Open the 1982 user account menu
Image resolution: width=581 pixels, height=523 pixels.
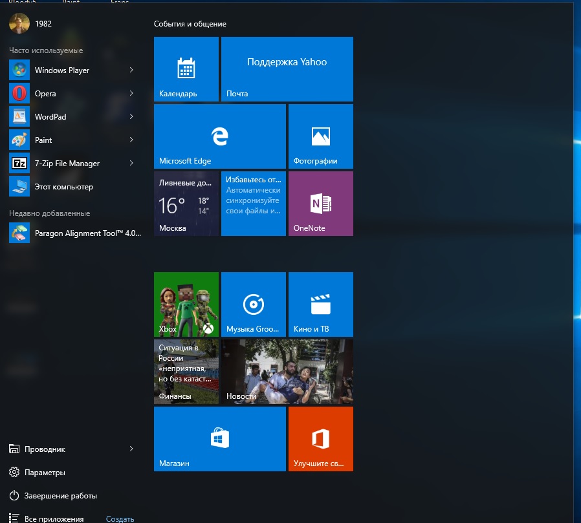coord(31,23)
